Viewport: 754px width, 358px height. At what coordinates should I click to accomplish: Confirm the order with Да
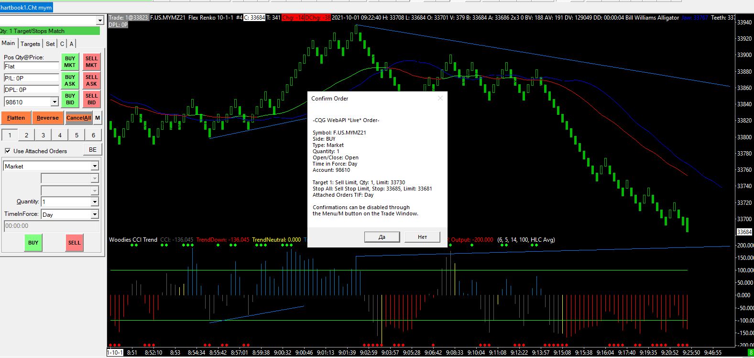click(x=382, y=237)
